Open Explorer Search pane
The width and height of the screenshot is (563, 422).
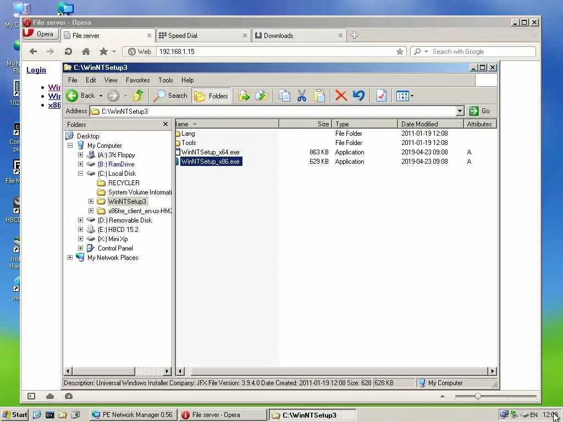click(x=170, y=96)
